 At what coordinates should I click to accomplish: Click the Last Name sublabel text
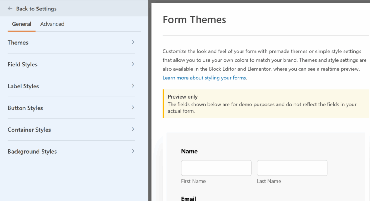pos(269,181)
